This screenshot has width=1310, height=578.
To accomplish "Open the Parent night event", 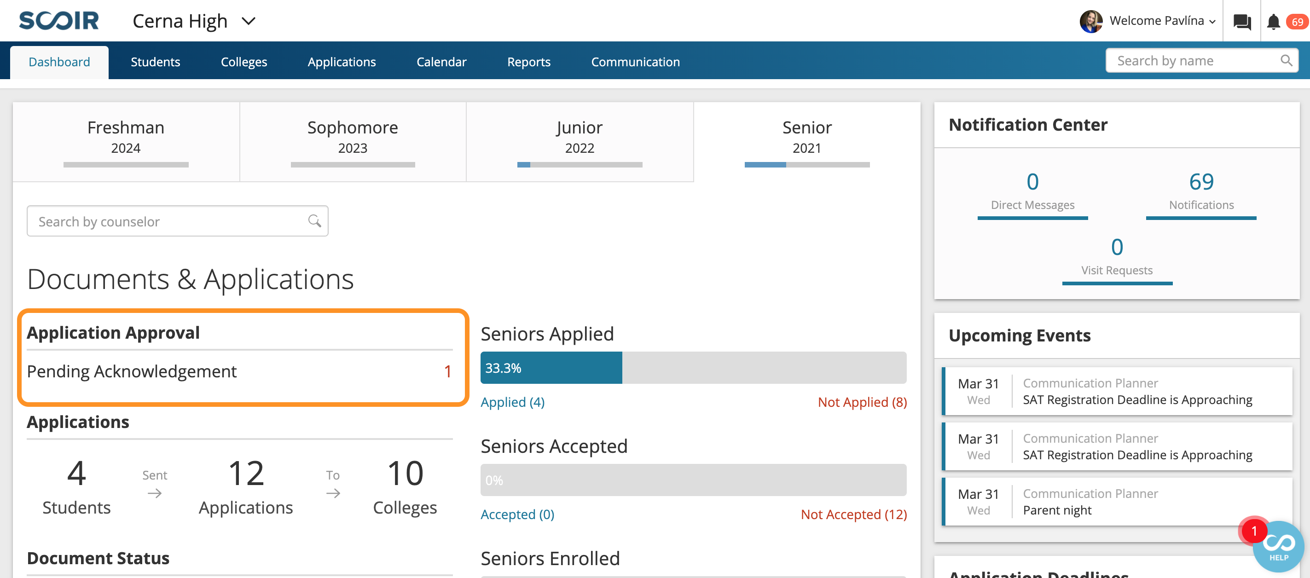I will tap(1117, 501).
